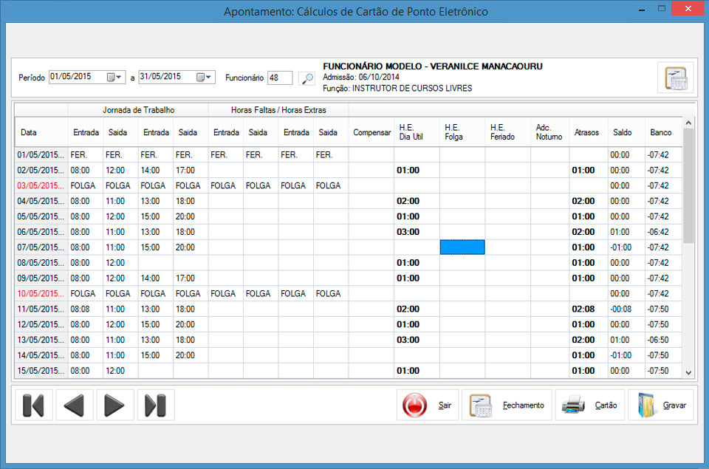Click the table scrollbar up arrow
The image size is (709, 469).
[688, 123]
